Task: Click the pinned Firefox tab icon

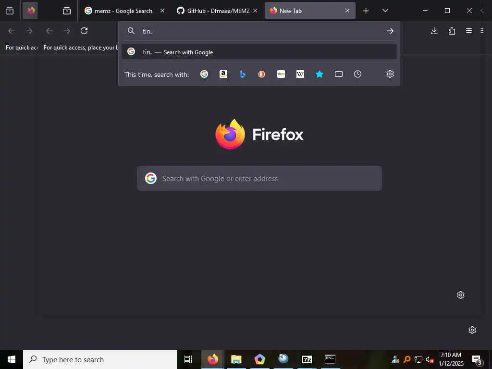Action: (30, 11)
